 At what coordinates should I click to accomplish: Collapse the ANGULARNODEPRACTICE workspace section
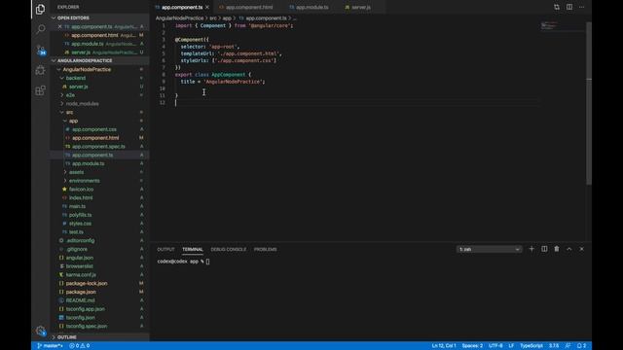[x=54, y=60]
